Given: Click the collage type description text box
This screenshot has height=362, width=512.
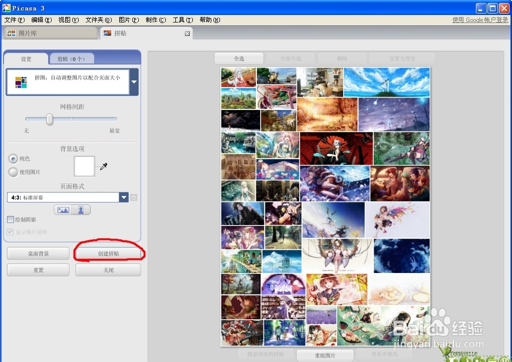Looking at the screenshot, I should pos(68,82).
